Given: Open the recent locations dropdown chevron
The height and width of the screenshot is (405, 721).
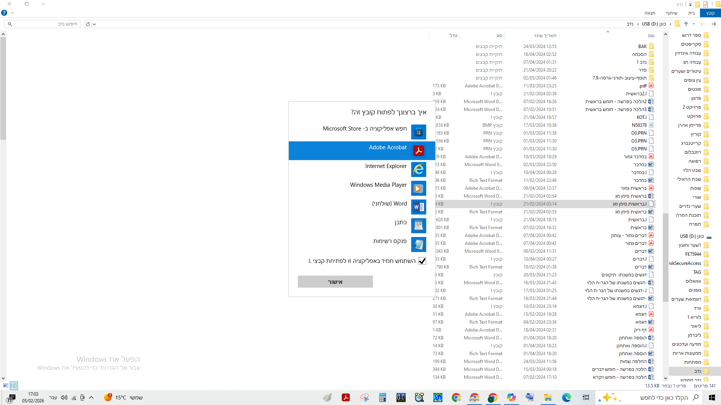Looking at the screenshot, I should tap(694, 24).
